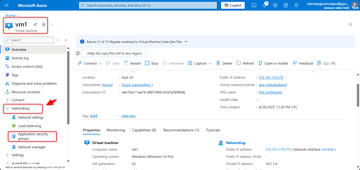The width and height of the screenshot is (360, 170).
Task: Open portal settings gear
Action: pyautogui.click(x=275, y=5)
